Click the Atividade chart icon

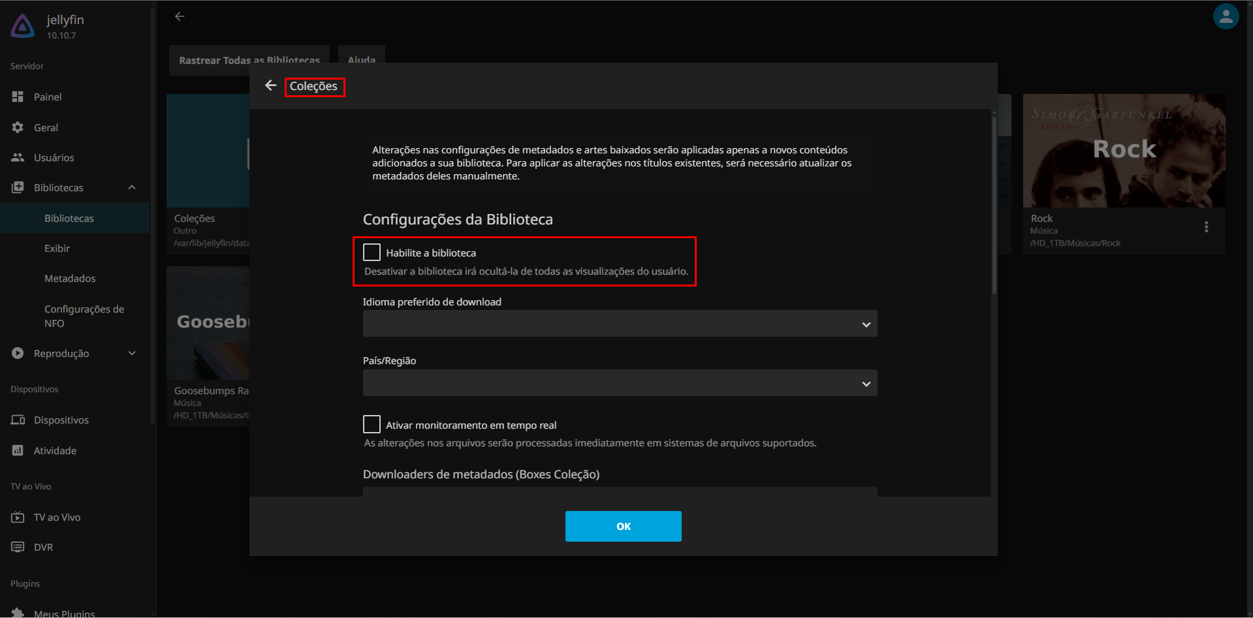click(x=18, y=450)
